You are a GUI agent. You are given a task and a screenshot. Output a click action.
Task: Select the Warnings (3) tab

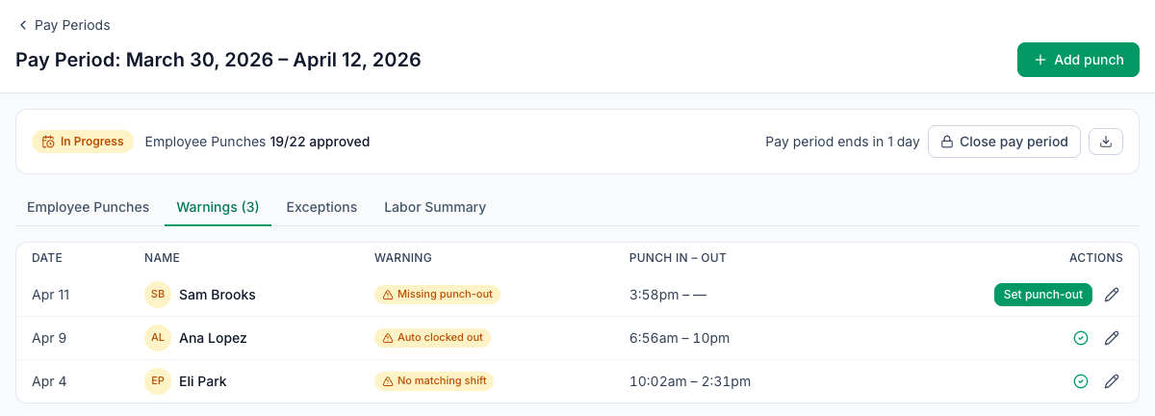coord(218,207)
